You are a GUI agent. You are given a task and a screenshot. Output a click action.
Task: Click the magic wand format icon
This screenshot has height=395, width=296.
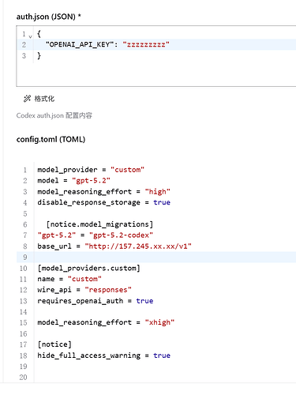coord(27,99)
